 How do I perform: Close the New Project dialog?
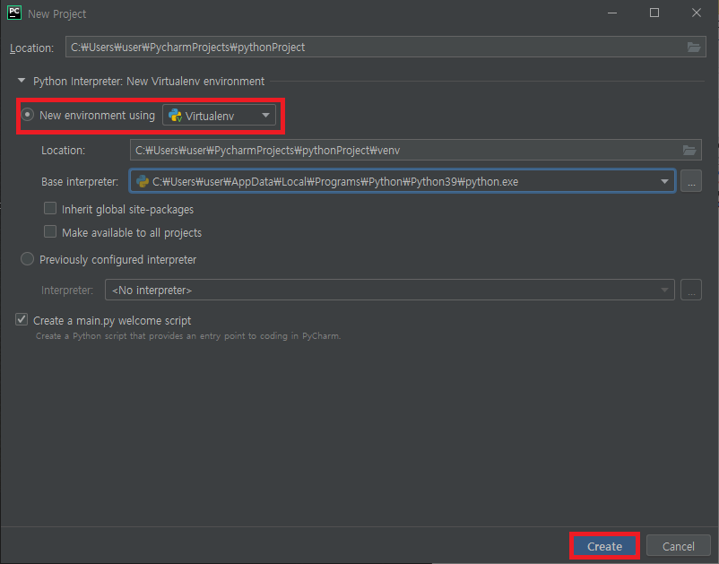pos(696,13)
